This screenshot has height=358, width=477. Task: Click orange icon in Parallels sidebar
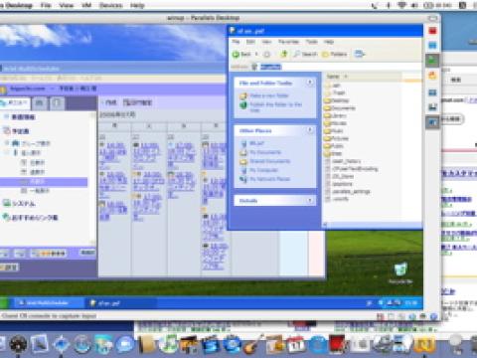point(432,76)
